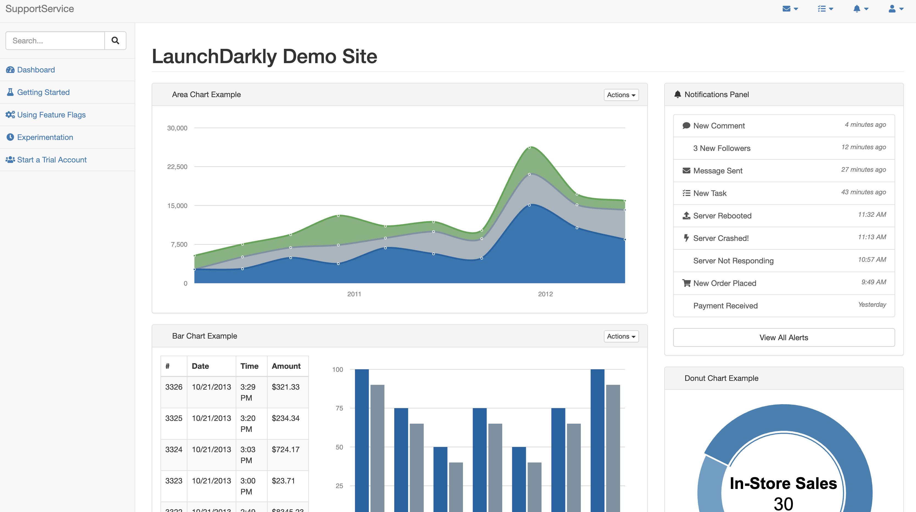The width and height of the screenshot is (916, 512).
Task: Open the user profile dropdown
Action: 896,9
